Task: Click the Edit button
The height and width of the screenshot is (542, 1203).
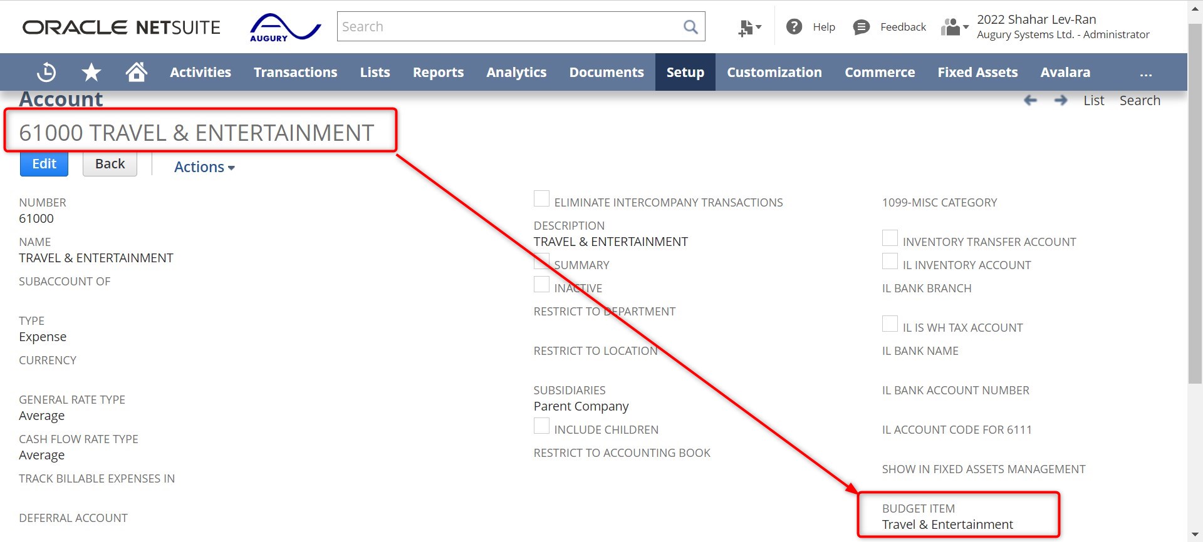Action: pos(44,164)
